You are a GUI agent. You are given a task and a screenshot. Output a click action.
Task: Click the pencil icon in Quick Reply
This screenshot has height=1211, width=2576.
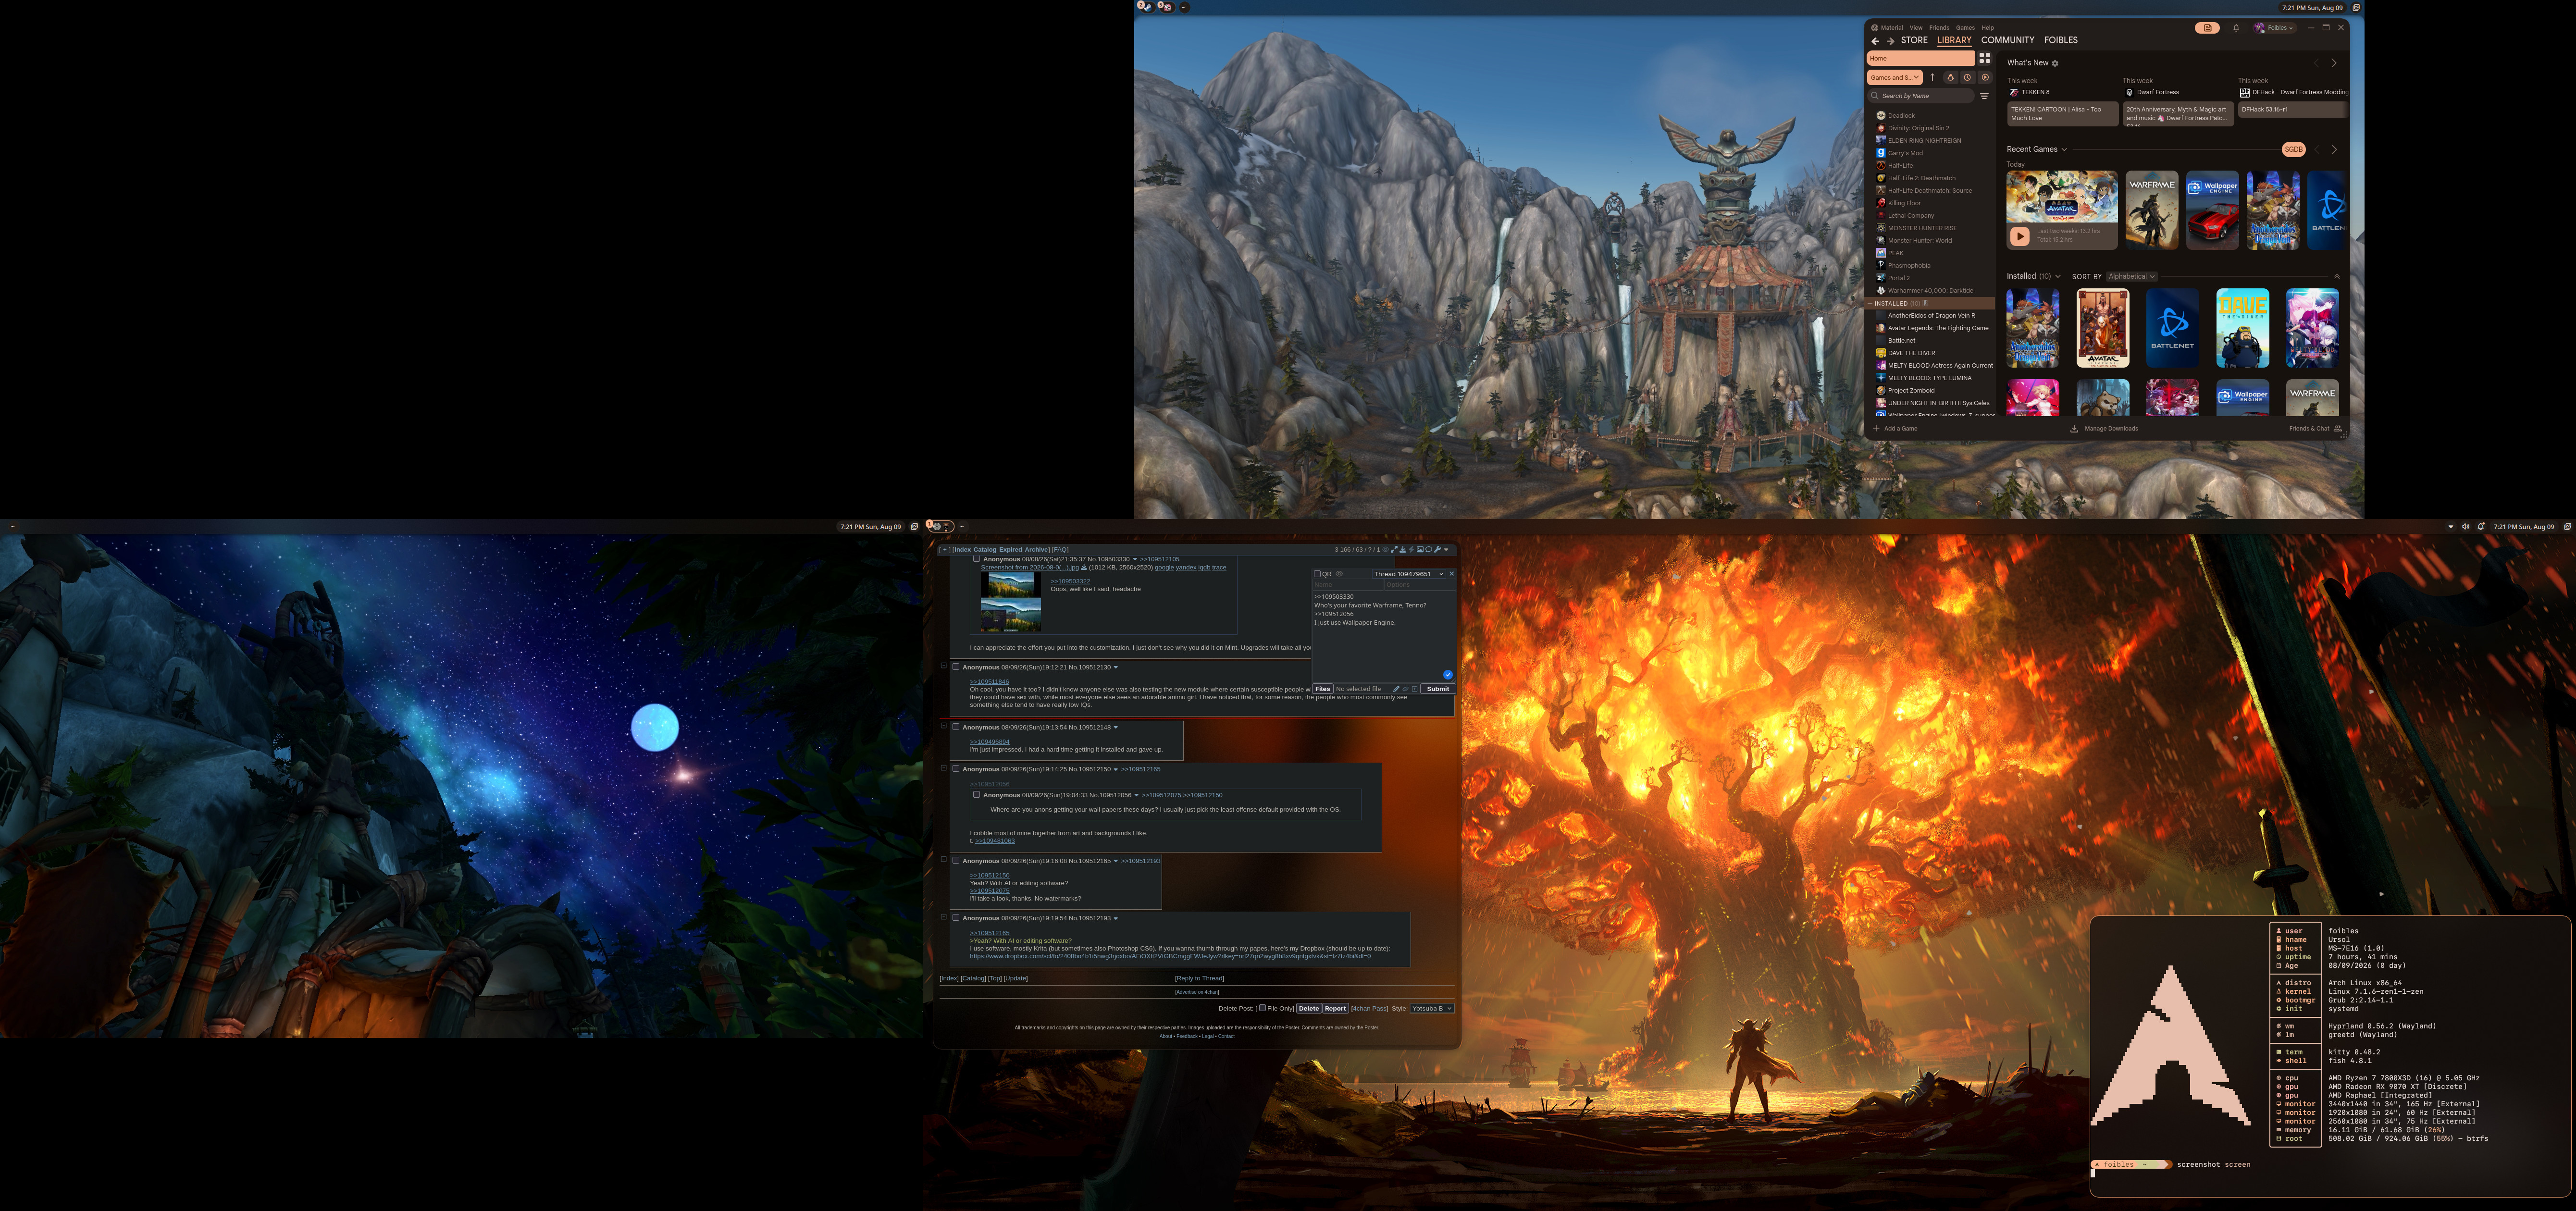[x=1396, y=689]
